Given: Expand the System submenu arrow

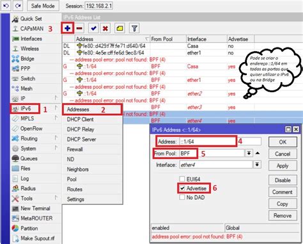Looking at the screenshot, I should coord(56,148).
